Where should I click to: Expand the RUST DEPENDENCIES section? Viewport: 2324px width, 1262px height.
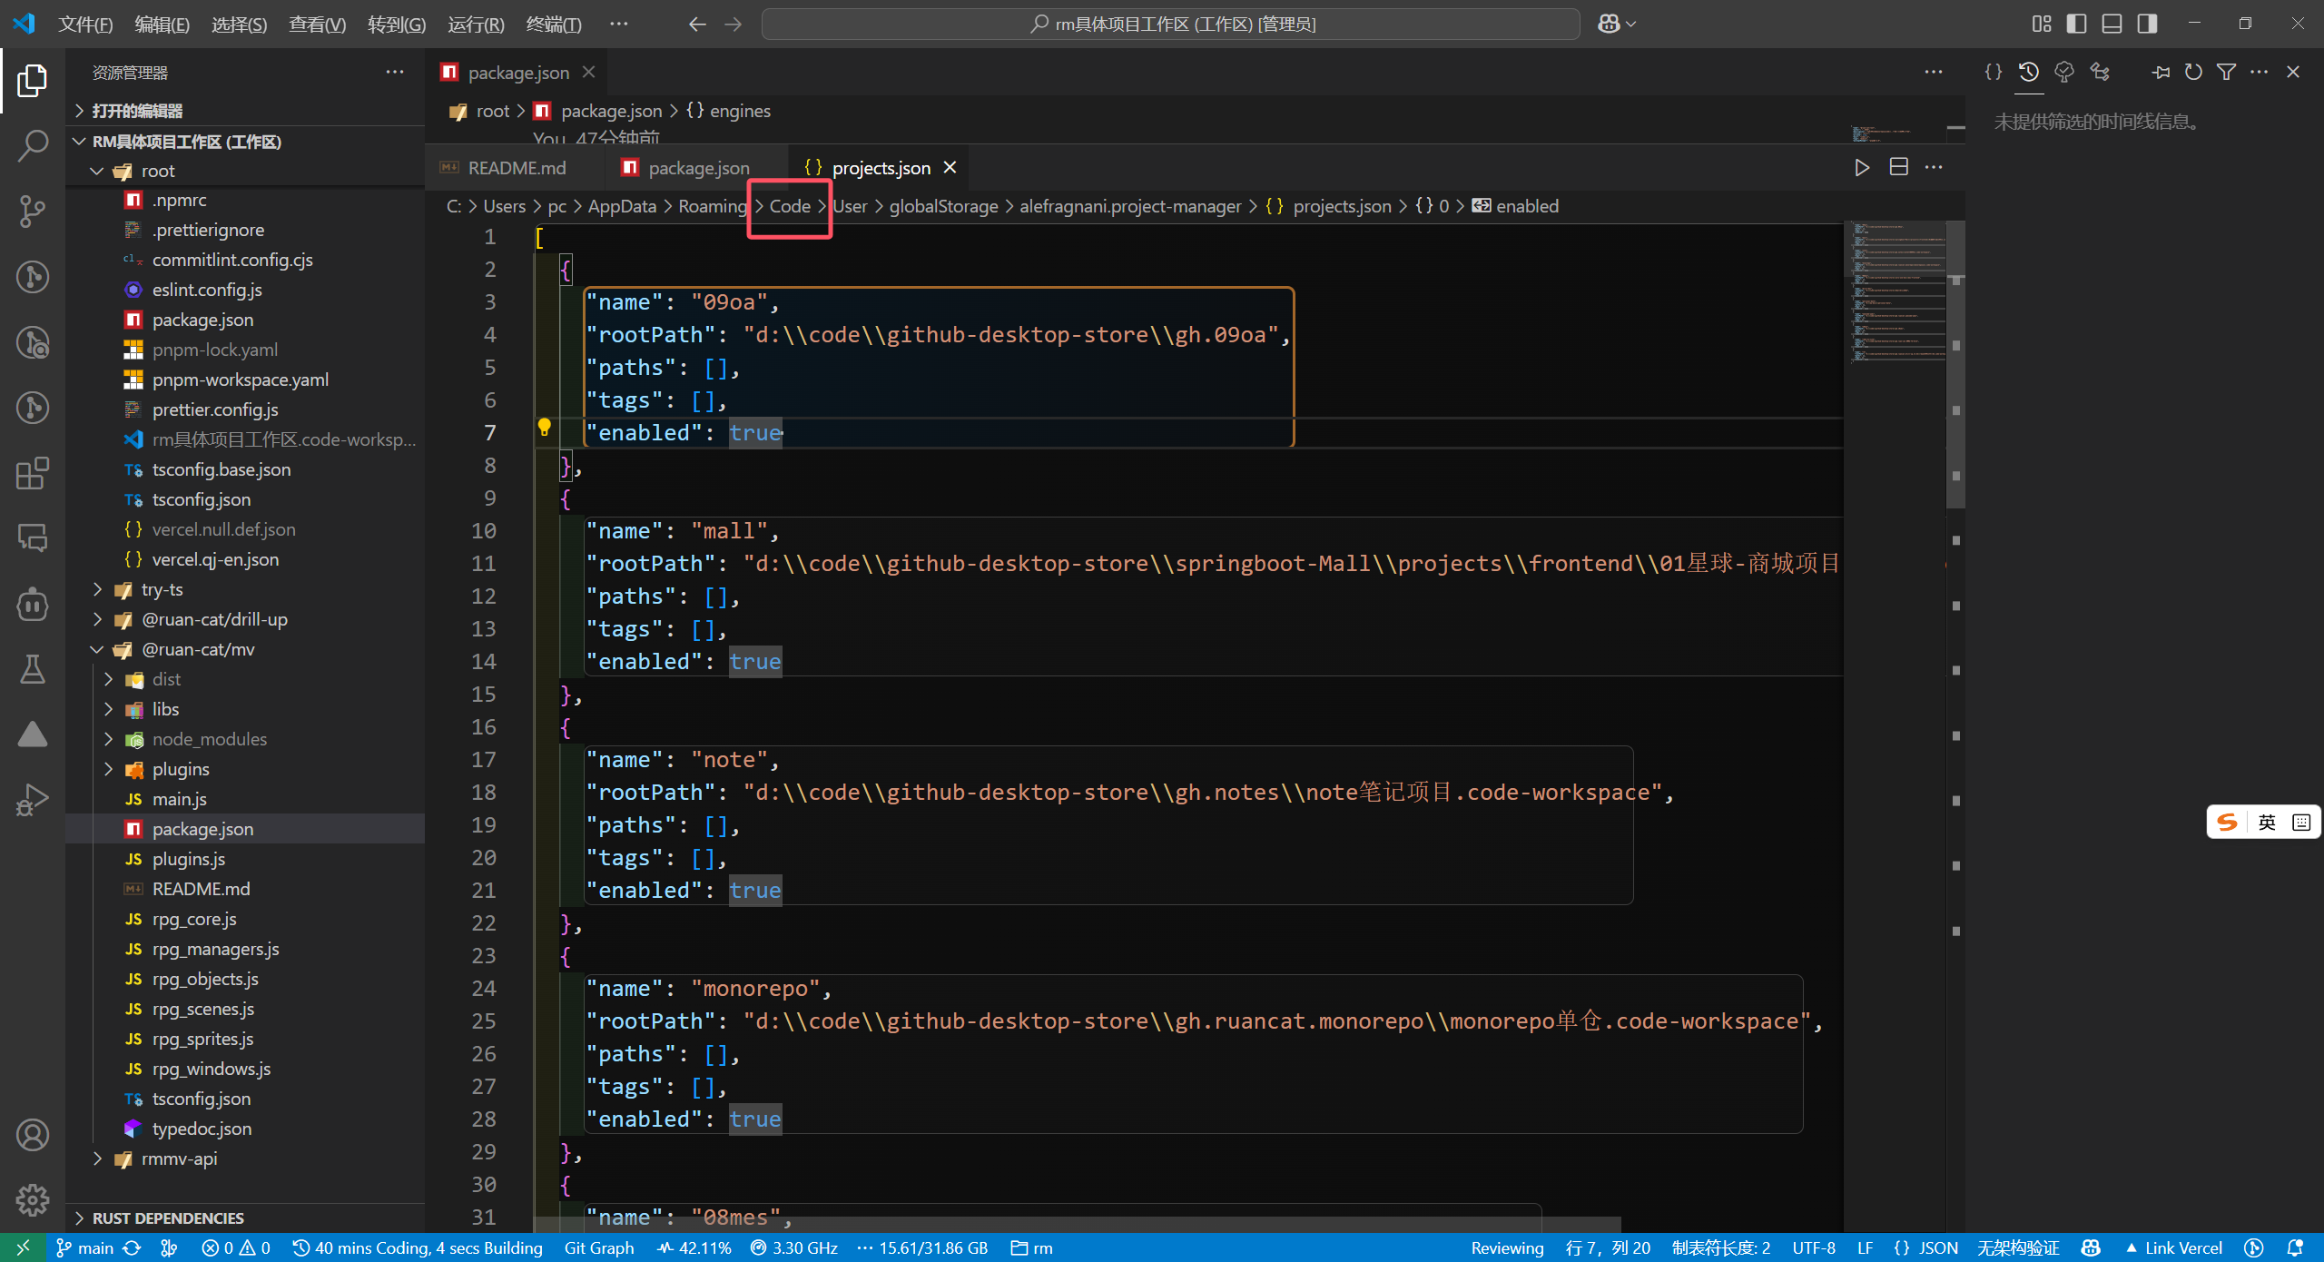pos(245,1218)
